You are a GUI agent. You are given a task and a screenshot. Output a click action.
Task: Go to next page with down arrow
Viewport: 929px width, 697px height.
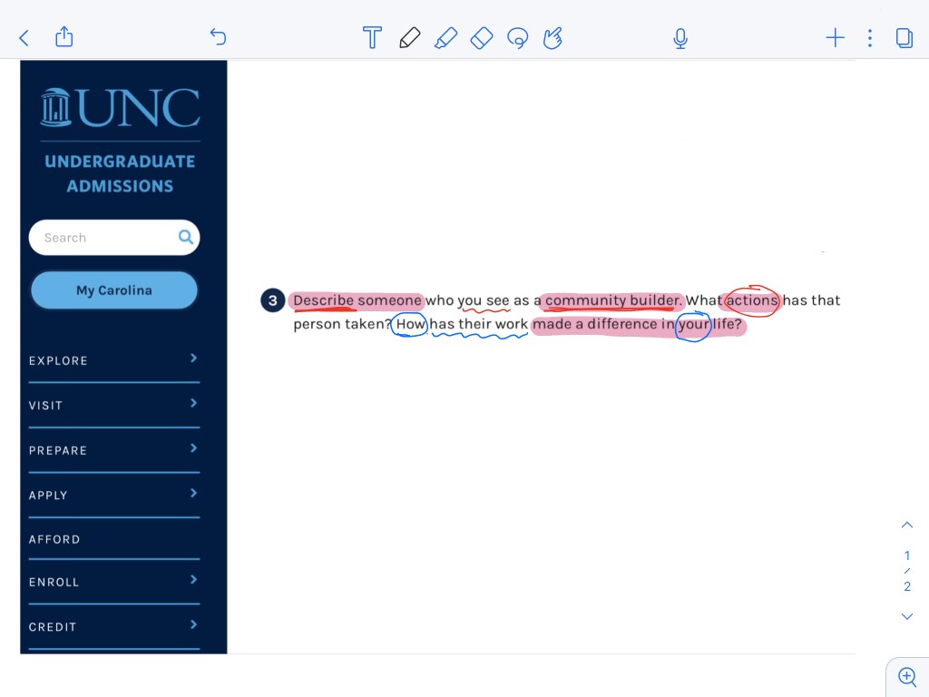906,616
